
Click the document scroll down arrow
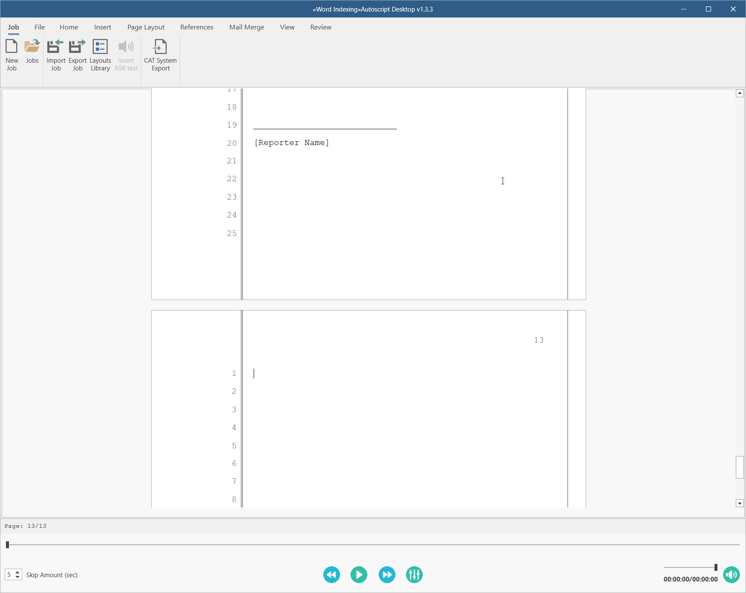tap(740, 503)
